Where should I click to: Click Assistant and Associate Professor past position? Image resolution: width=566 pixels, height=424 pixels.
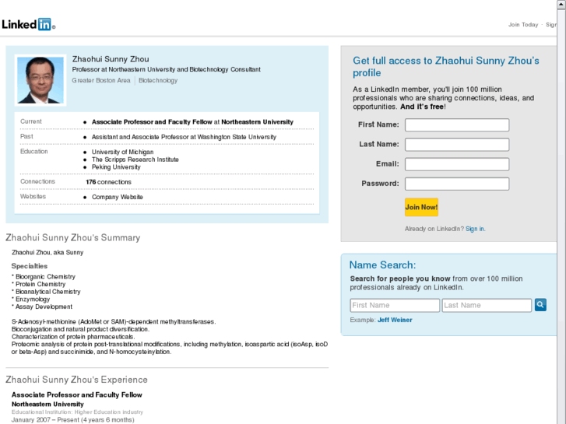[184, 137]
